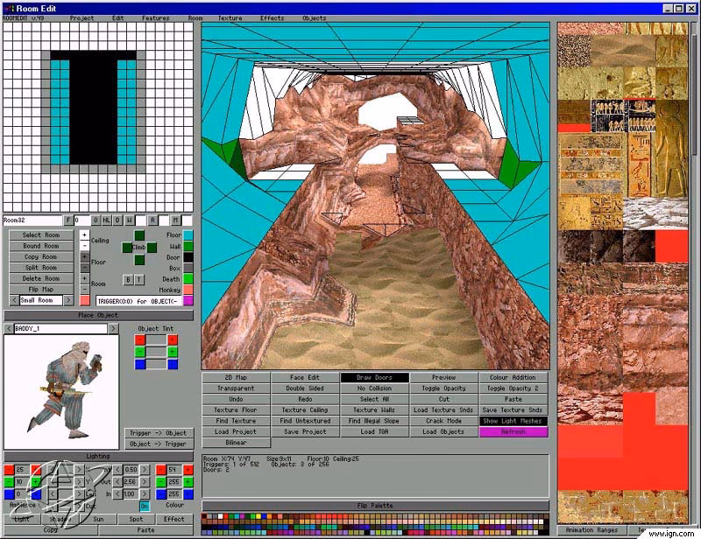Screen dimensions: 701x539
Task: Click the B button beside Room label
Action: tap(128, 279)
